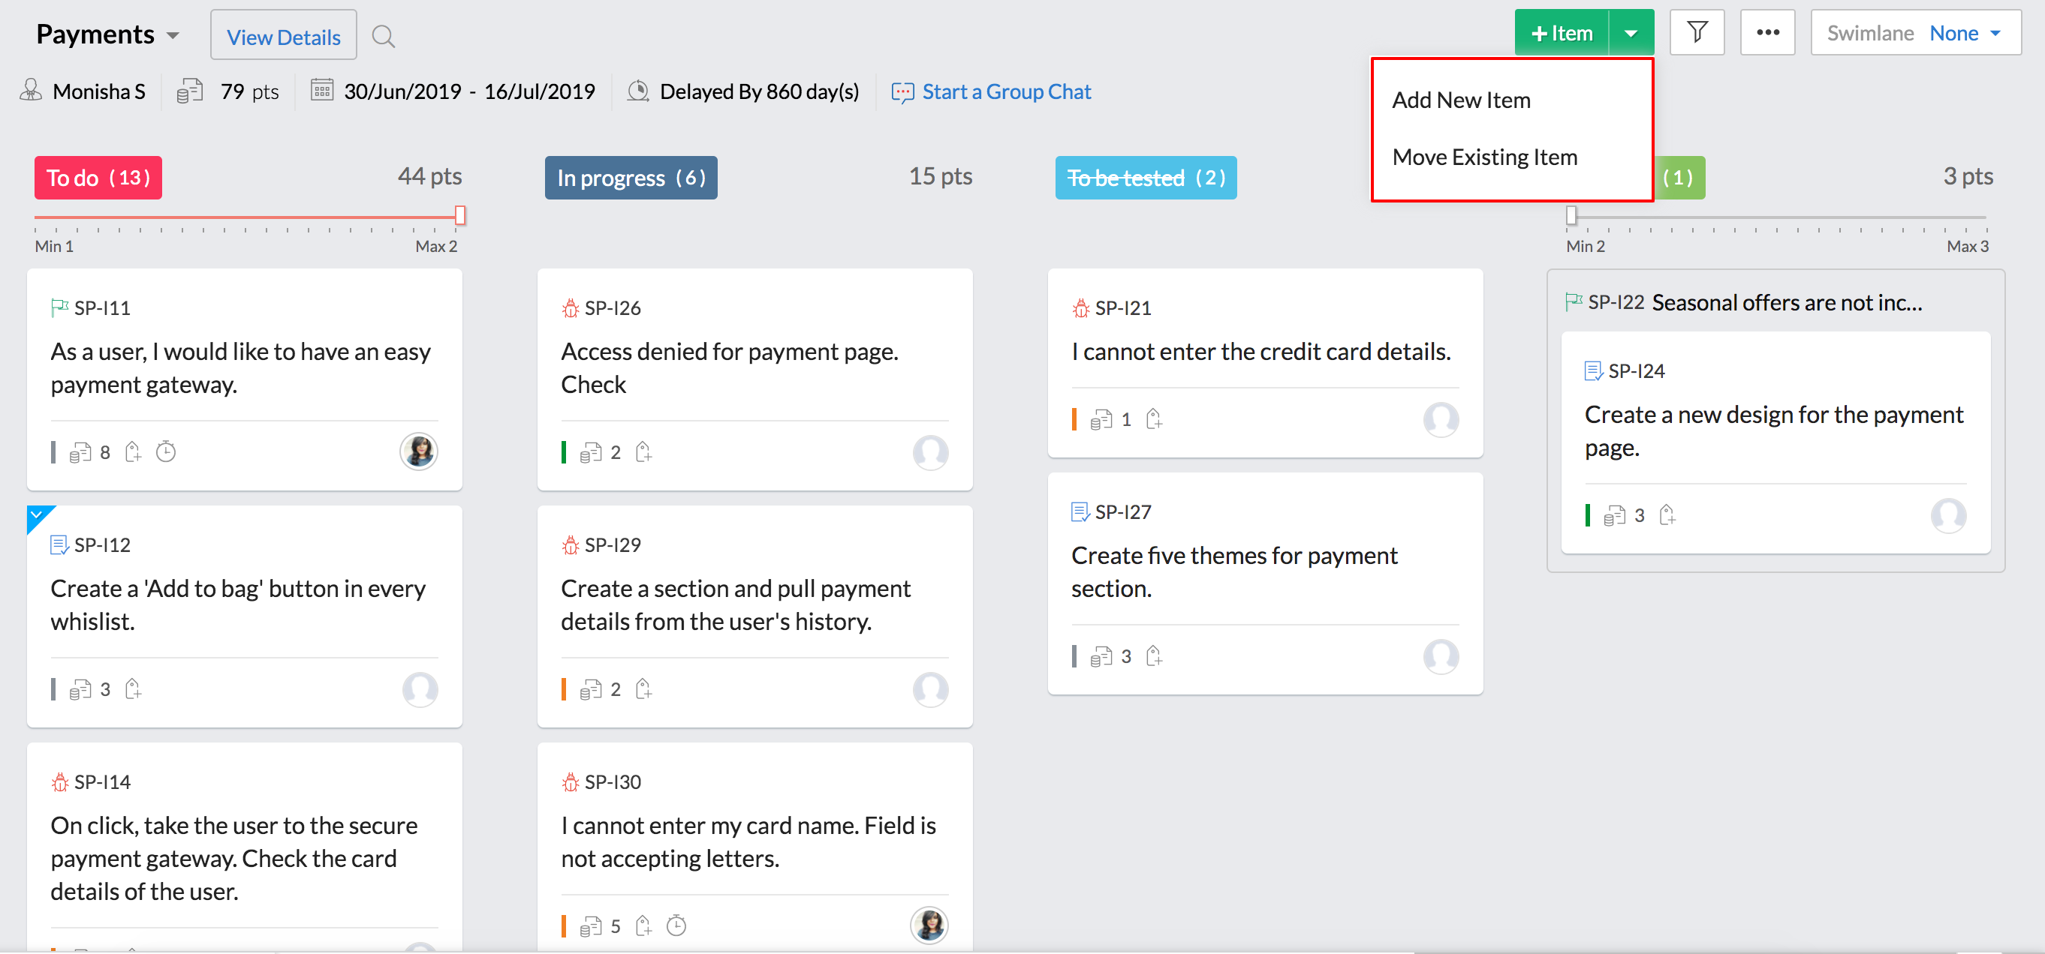Screen dimensions: 2045x954
Task: Click the timer icon on SP-I30 card
Action: coord(676,925)
